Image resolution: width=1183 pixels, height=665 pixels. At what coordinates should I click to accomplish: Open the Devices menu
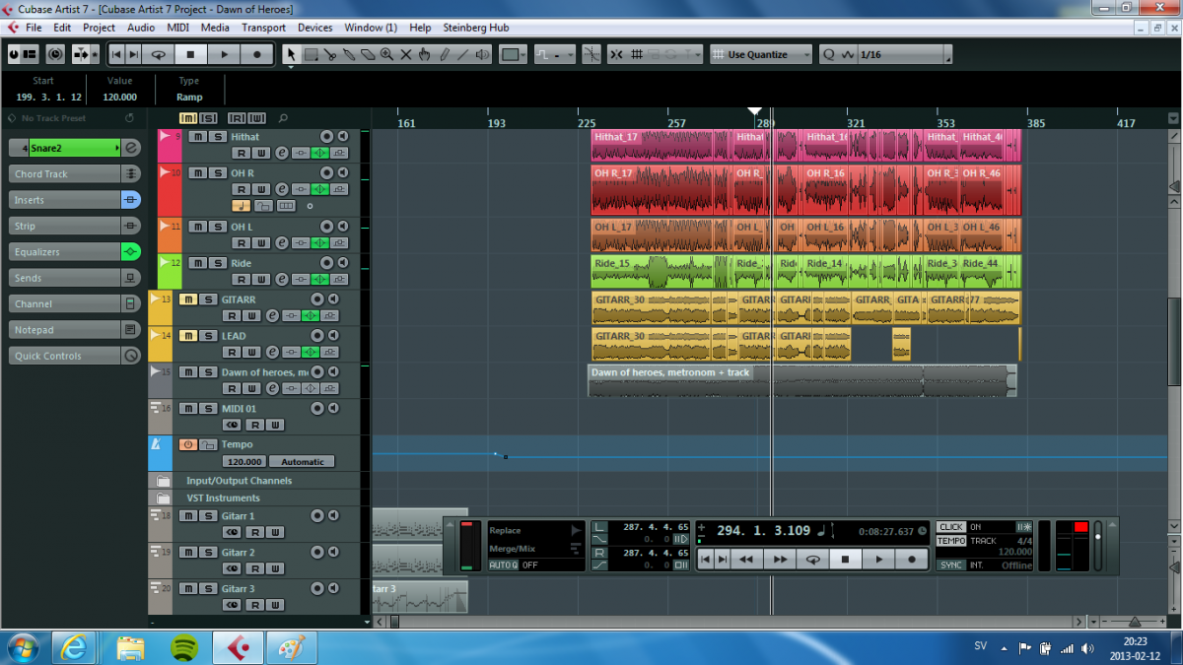click(315, 28)
